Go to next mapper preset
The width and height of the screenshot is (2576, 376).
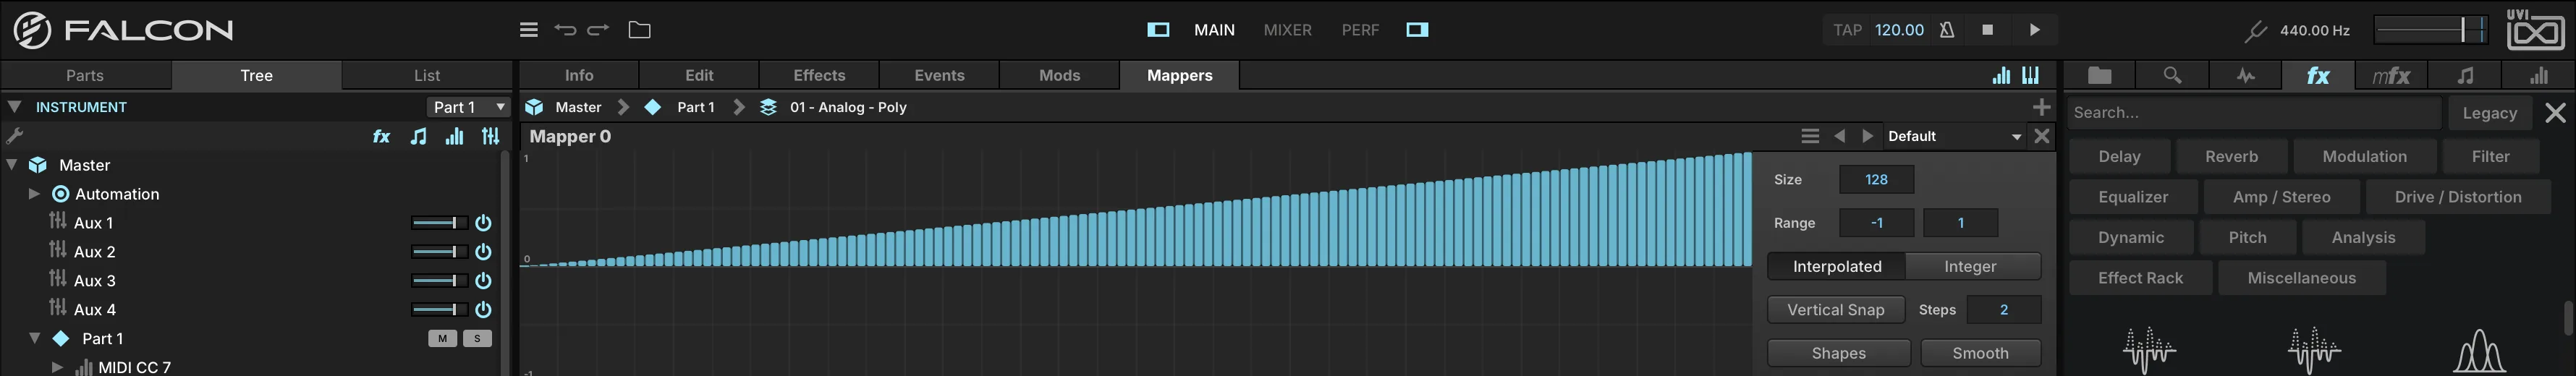pyautogui.click(x=1867, y=136)
